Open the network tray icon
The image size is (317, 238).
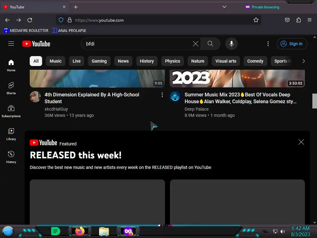pos(275,231)
